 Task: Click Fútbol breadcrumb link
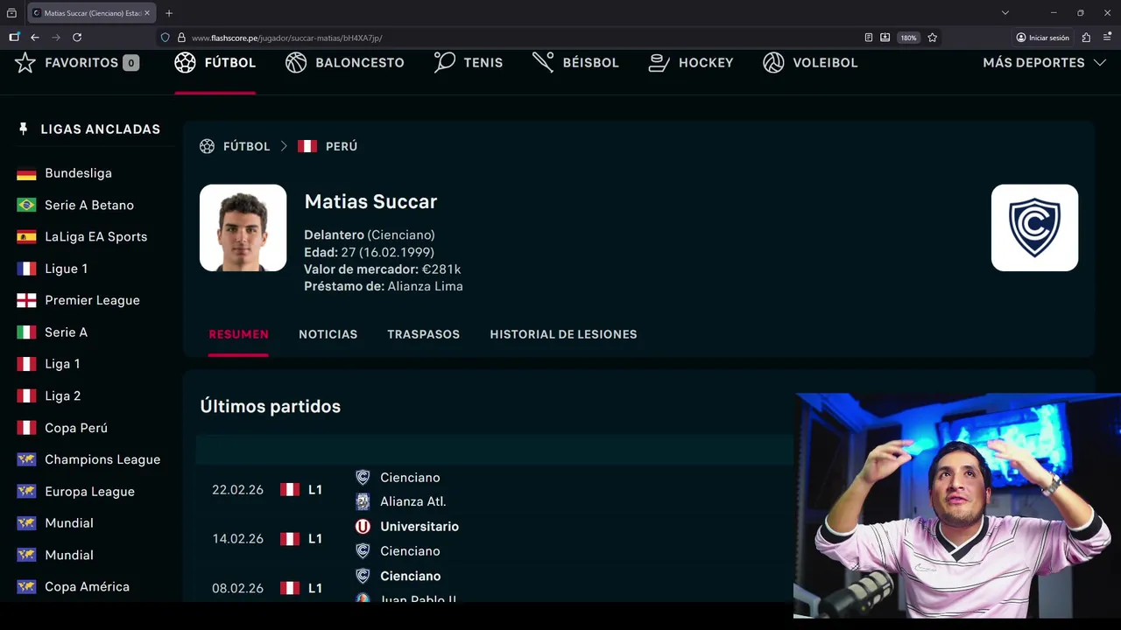tap(246, 146)
